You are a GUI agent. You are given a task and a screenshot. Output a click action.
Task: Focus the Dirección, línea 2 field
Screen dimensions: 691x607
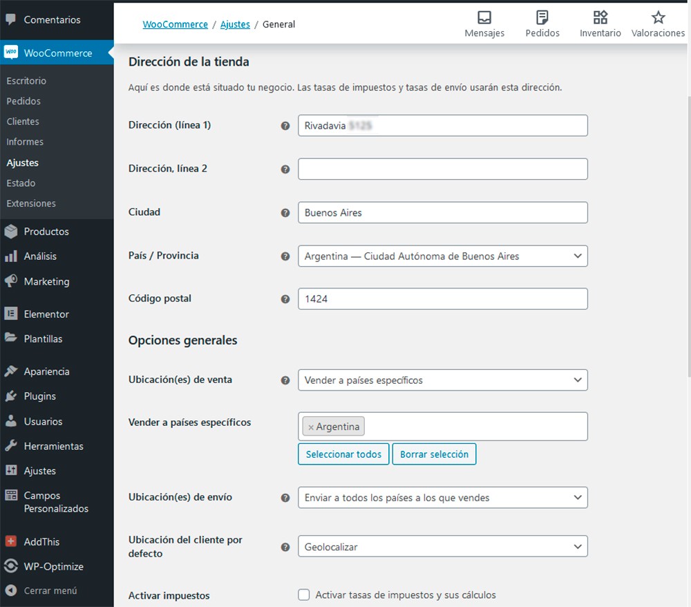click(442, 169)
